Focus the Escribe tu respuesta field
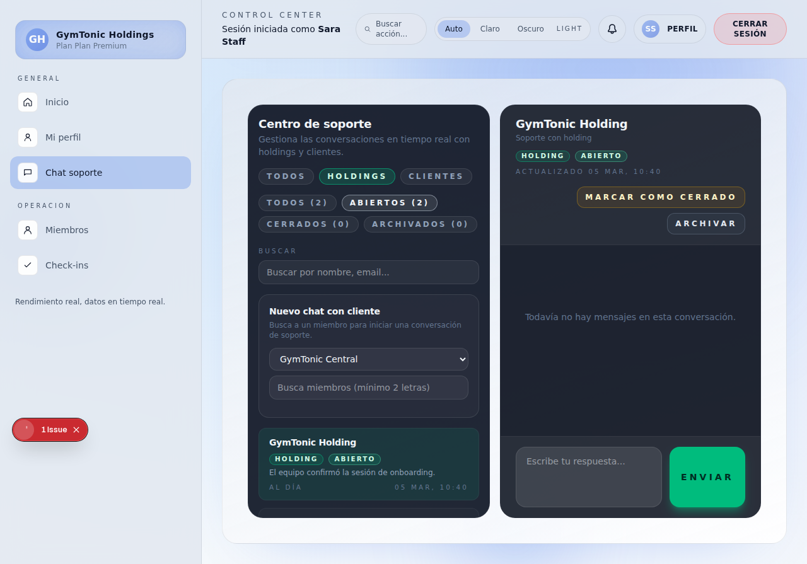The image size is (807, 564). coord(588,477)
